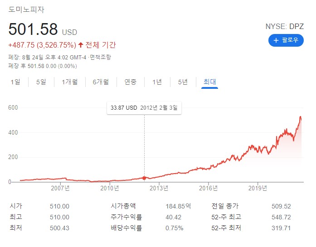
Task: Click the 배당수익률 value 0.75%
Action: (x=175, y=228)
